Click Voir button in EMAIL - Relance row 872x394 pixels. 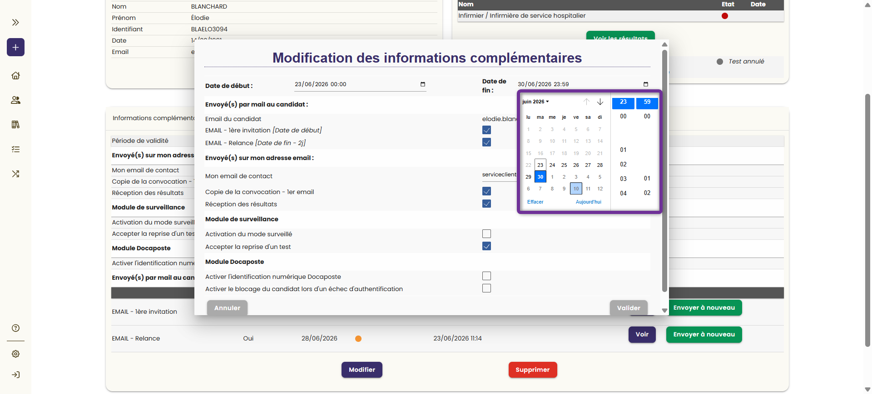click(x=642, y=335)
